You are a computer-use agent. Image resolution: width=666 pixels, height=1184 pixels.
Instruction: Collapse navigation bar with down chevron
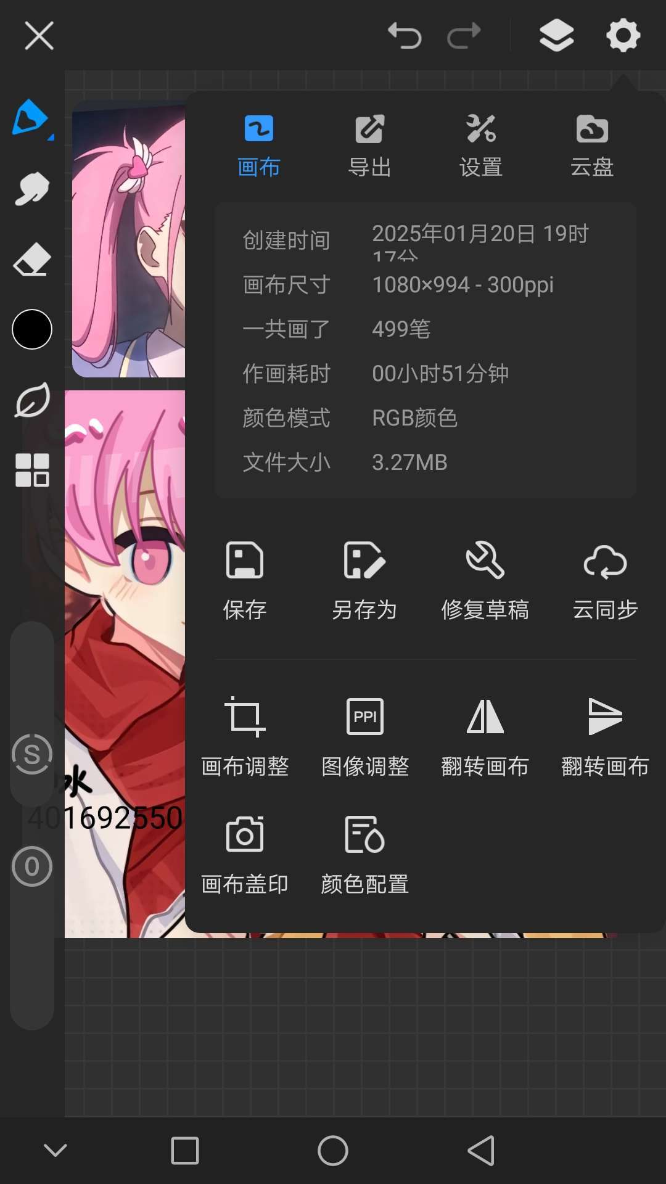[55, 1150]
